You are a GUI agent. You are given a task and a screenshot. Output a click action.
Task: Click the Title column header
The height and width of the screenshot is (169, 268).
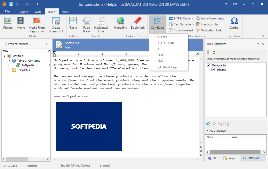24,51
